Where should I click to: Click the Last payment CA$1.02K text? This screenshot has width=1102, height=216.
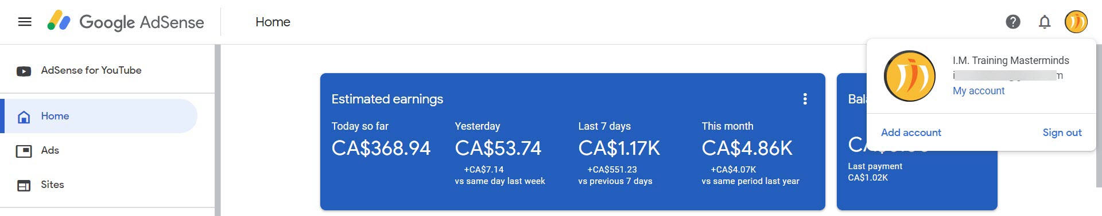[875, 172]
